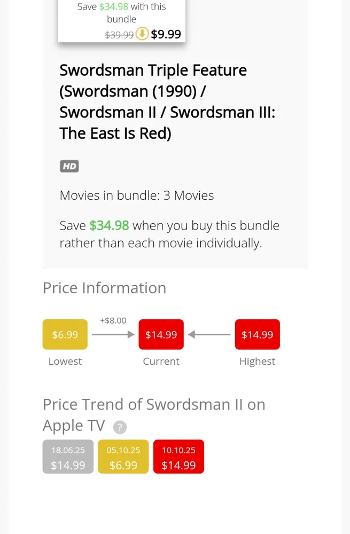The image size is (350, 534).
Task: Select the 10.10.25 red $14.99 trend tile
Action: coord(178,457)
